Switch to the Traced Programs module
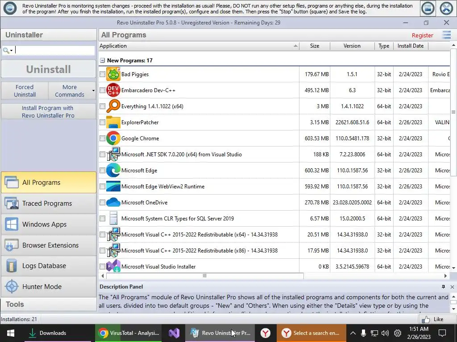Viewport: 457px width, 342px height. (x=49, y=203)
